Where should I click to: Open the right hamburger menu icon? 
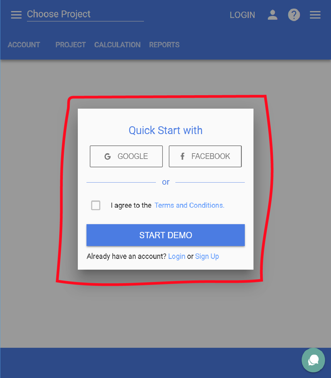click(x=315, y=15)
